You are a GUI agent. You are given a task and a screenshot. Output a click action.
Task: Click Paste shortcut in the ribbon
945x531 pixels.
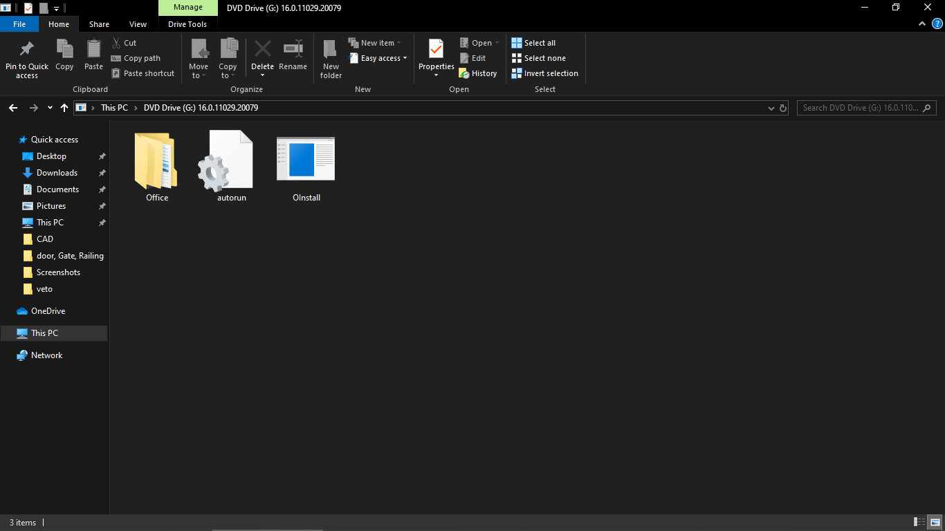click(x=143, y=73)
